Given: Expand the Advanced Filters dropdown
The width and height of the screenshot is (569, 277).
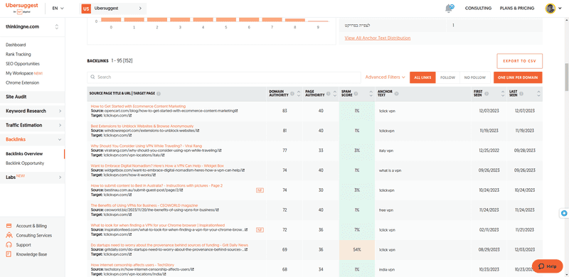Looking at the screenshot, I should [x=385, y=77].
